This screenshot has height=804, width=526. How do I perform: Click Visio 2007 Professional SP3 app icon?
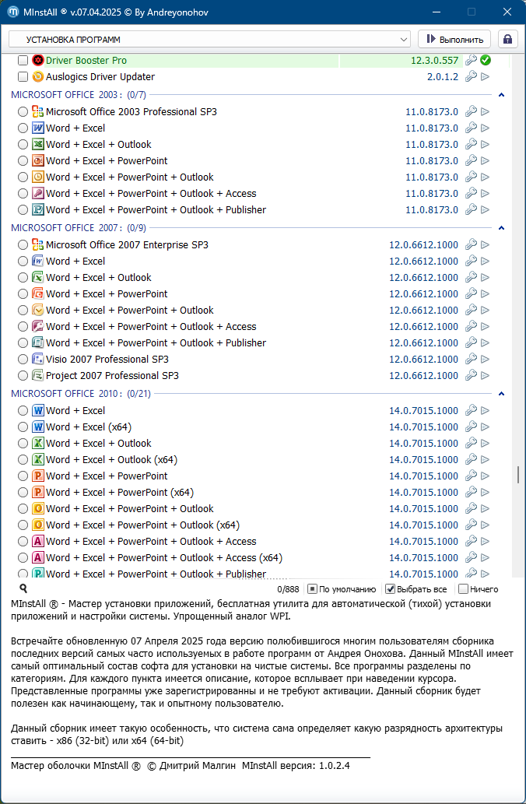(x=38, y=360)
